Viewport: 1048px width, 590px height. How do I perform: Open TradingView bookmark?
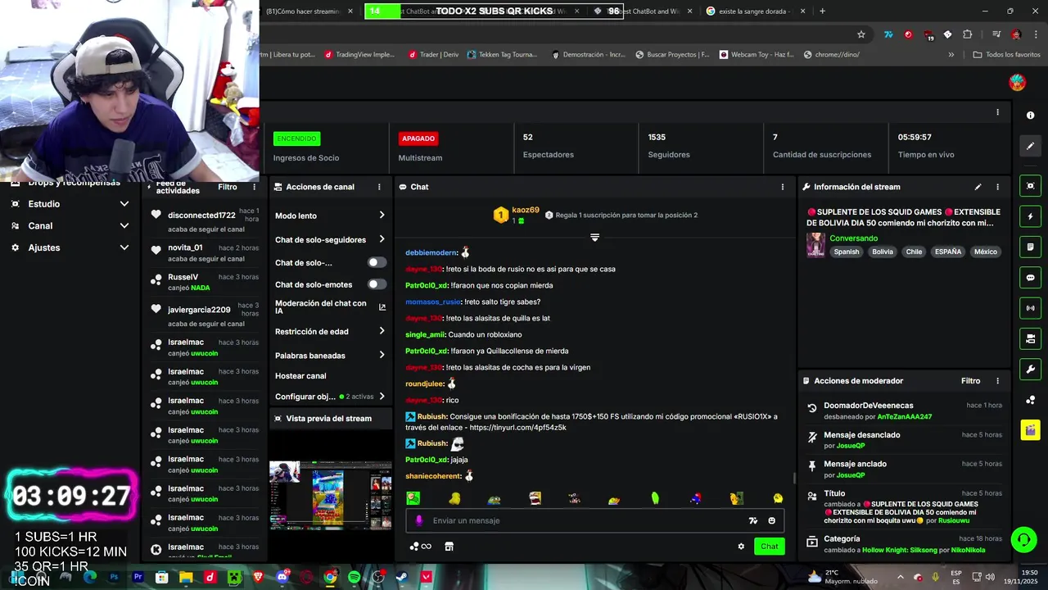point(359,55)
